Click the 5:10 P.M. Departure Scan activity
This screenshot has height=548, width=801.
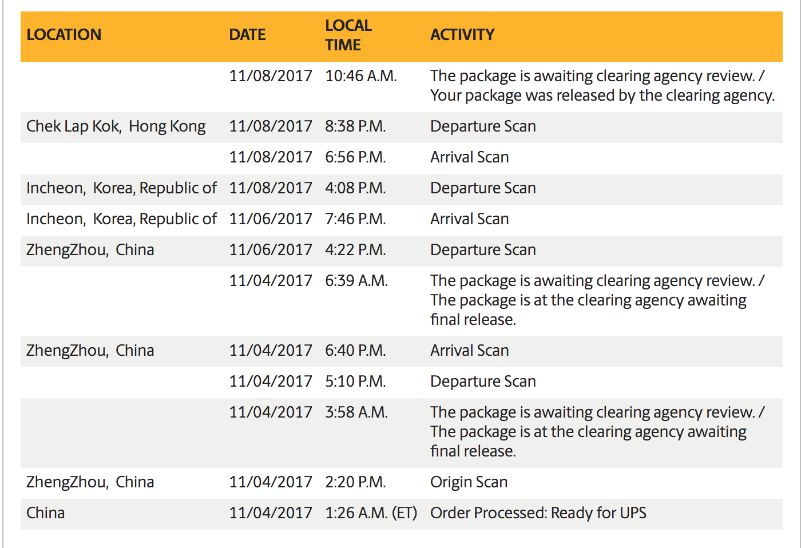(483, 382)
